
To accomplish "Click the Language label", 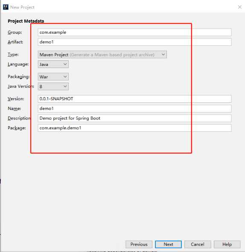I will (x=18, y=64).
